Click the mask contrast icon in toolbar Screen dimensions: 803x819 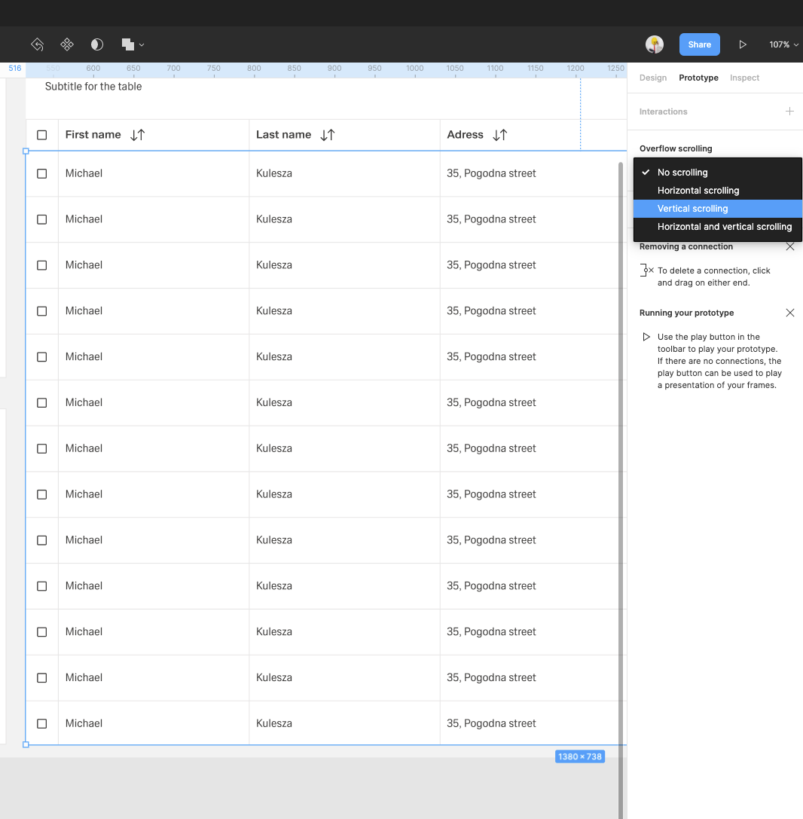click(97, 44)
